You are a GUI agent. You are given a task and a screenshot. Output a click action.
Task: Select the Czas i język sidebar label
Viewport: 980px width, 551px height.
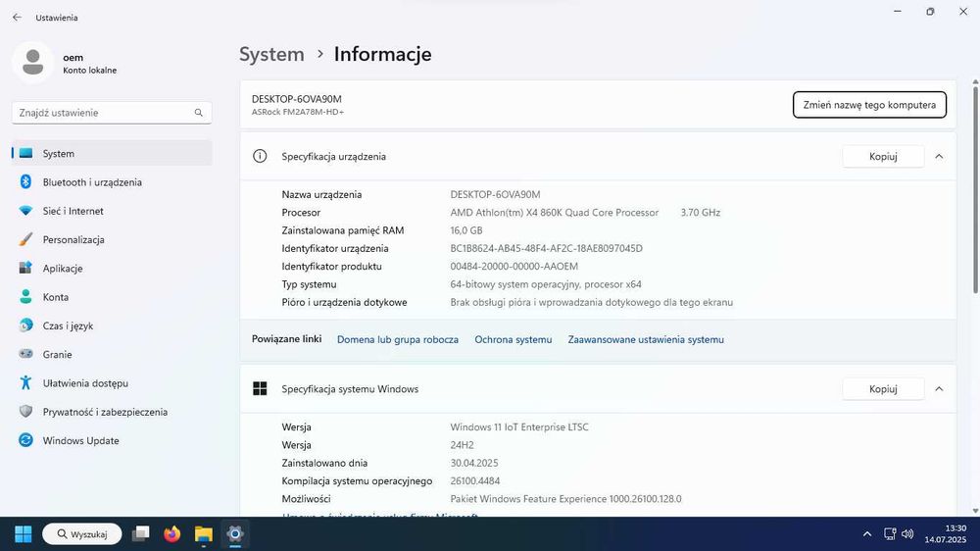(69, 326)
